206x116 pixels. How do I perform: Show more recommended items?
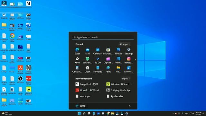126,79
